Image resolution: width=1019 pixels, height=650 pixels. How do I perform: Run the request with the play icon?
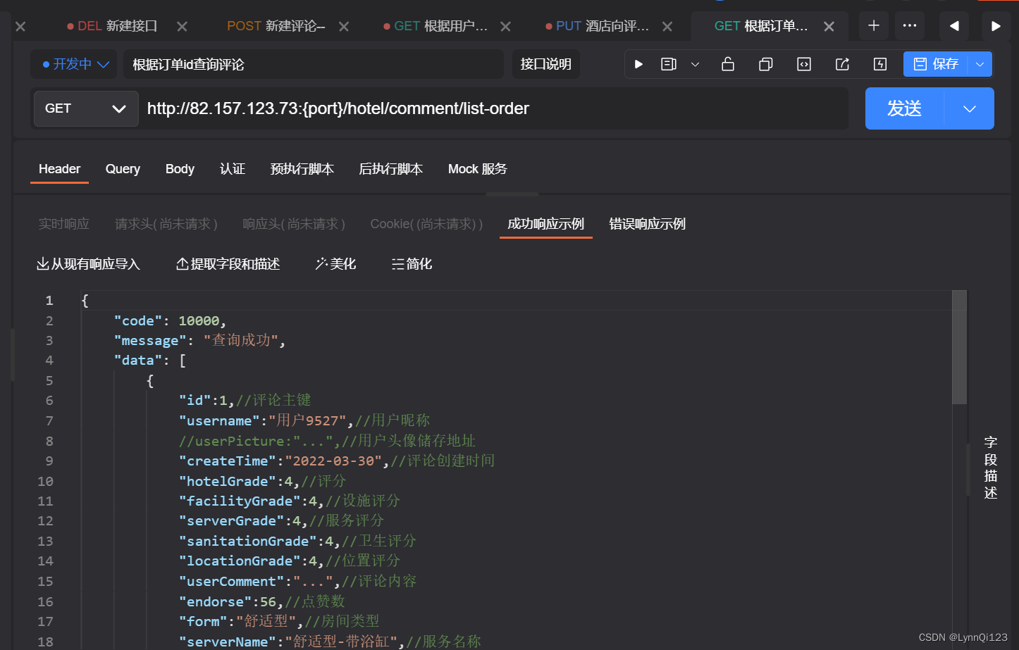[638, 64]
